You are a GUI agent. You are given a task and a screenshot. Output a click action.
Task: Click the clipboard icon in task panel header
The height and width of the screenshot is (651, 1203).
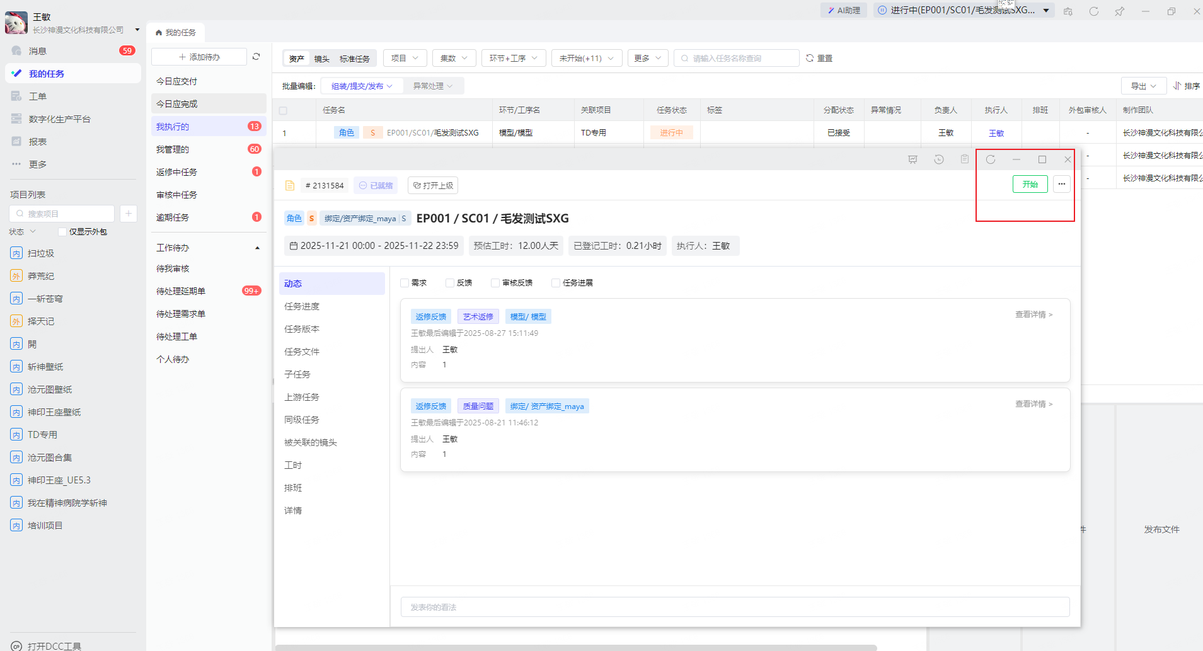pyautogui.click(x=964, y=159)
